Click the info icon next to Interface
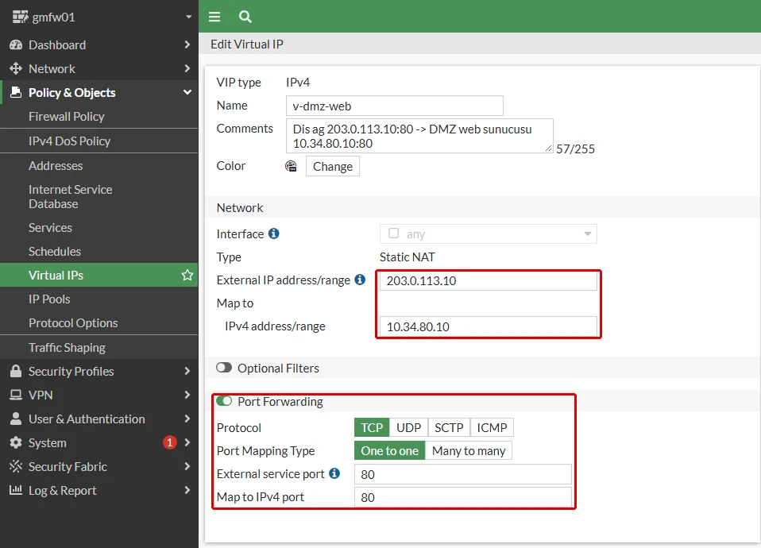 coord(274,233)
